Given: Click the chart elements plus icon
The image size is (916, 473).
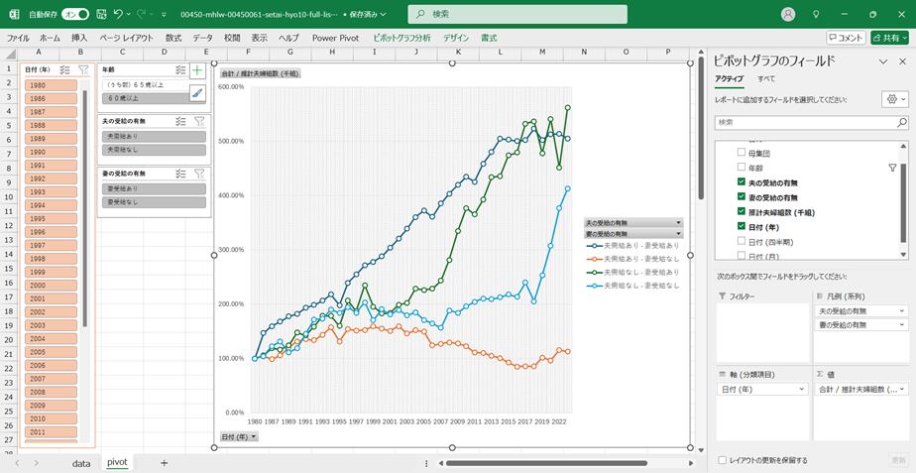Looking at the screenshot, I should pos(197,70).
